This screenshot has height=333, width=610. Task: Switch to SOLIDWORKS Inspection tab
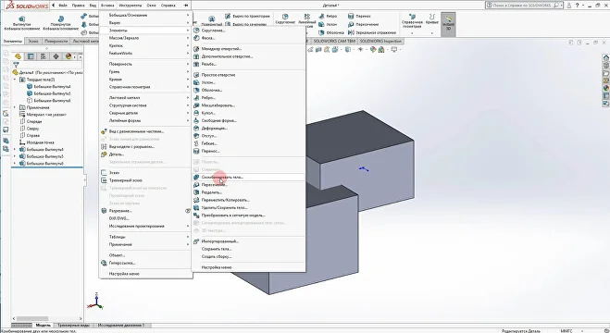[x=380, y=42]
